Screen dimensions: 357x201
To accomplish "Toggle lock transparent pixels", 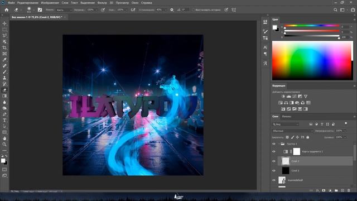I will coord(287,137).
